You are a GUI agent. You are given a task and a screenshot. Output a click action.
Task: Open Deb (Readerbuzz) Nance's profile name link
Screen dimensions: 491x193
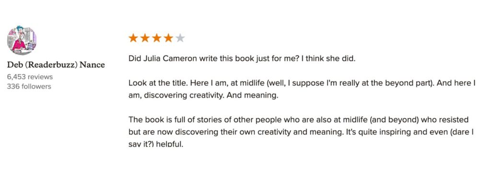click(x=56, y=65)
